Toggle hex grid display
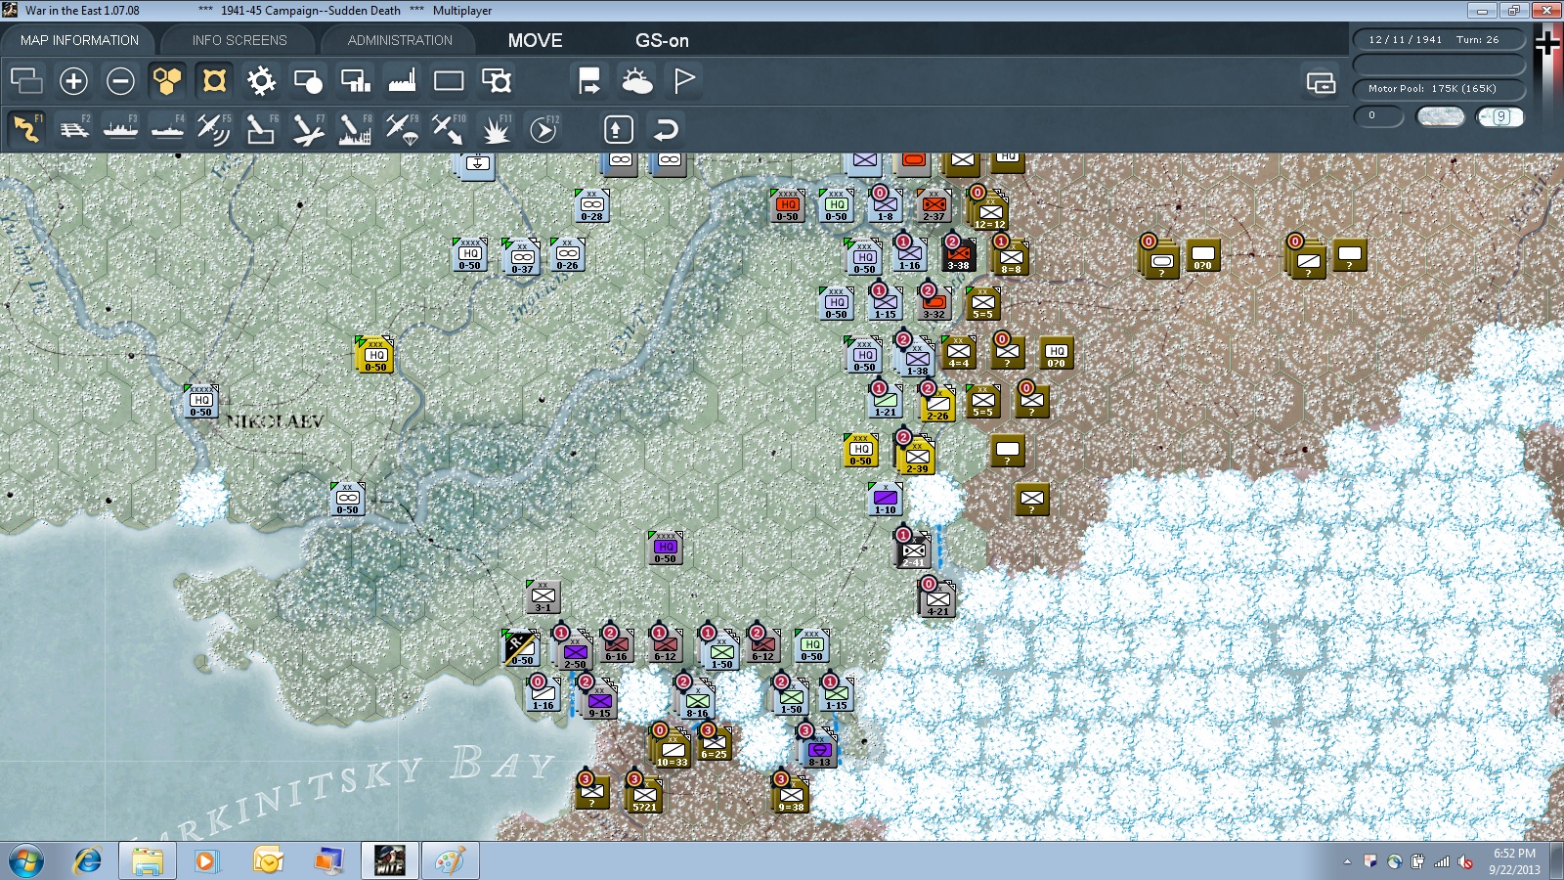This screenshot has height=880, width=1564. click(x=167, y=81)
